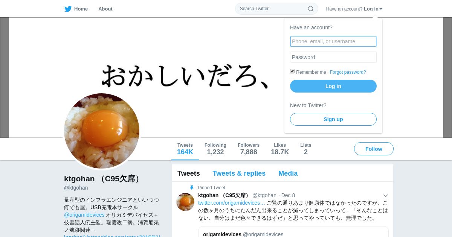Open the About menu item
The image size is (452, 237).
point(105,9)
